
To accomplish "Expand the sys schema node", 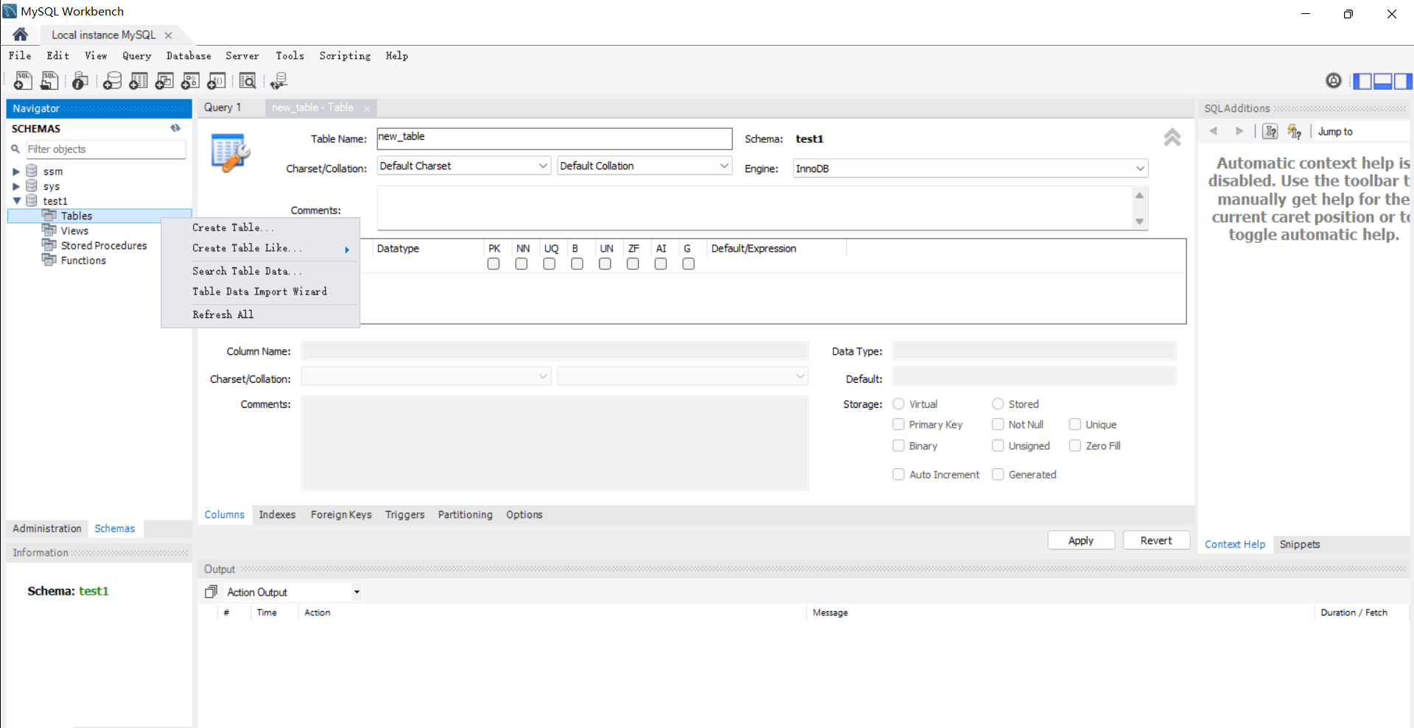I will tap(16, 186).
